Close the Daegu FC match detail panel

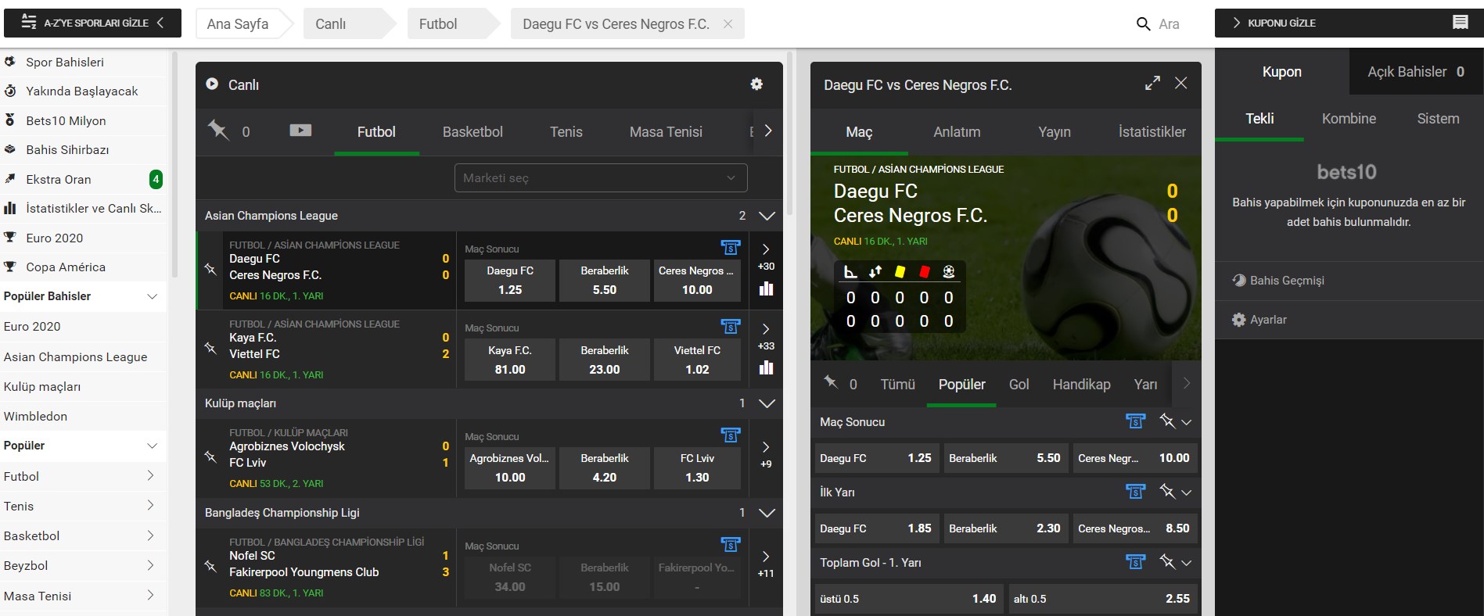point(1181,83)
